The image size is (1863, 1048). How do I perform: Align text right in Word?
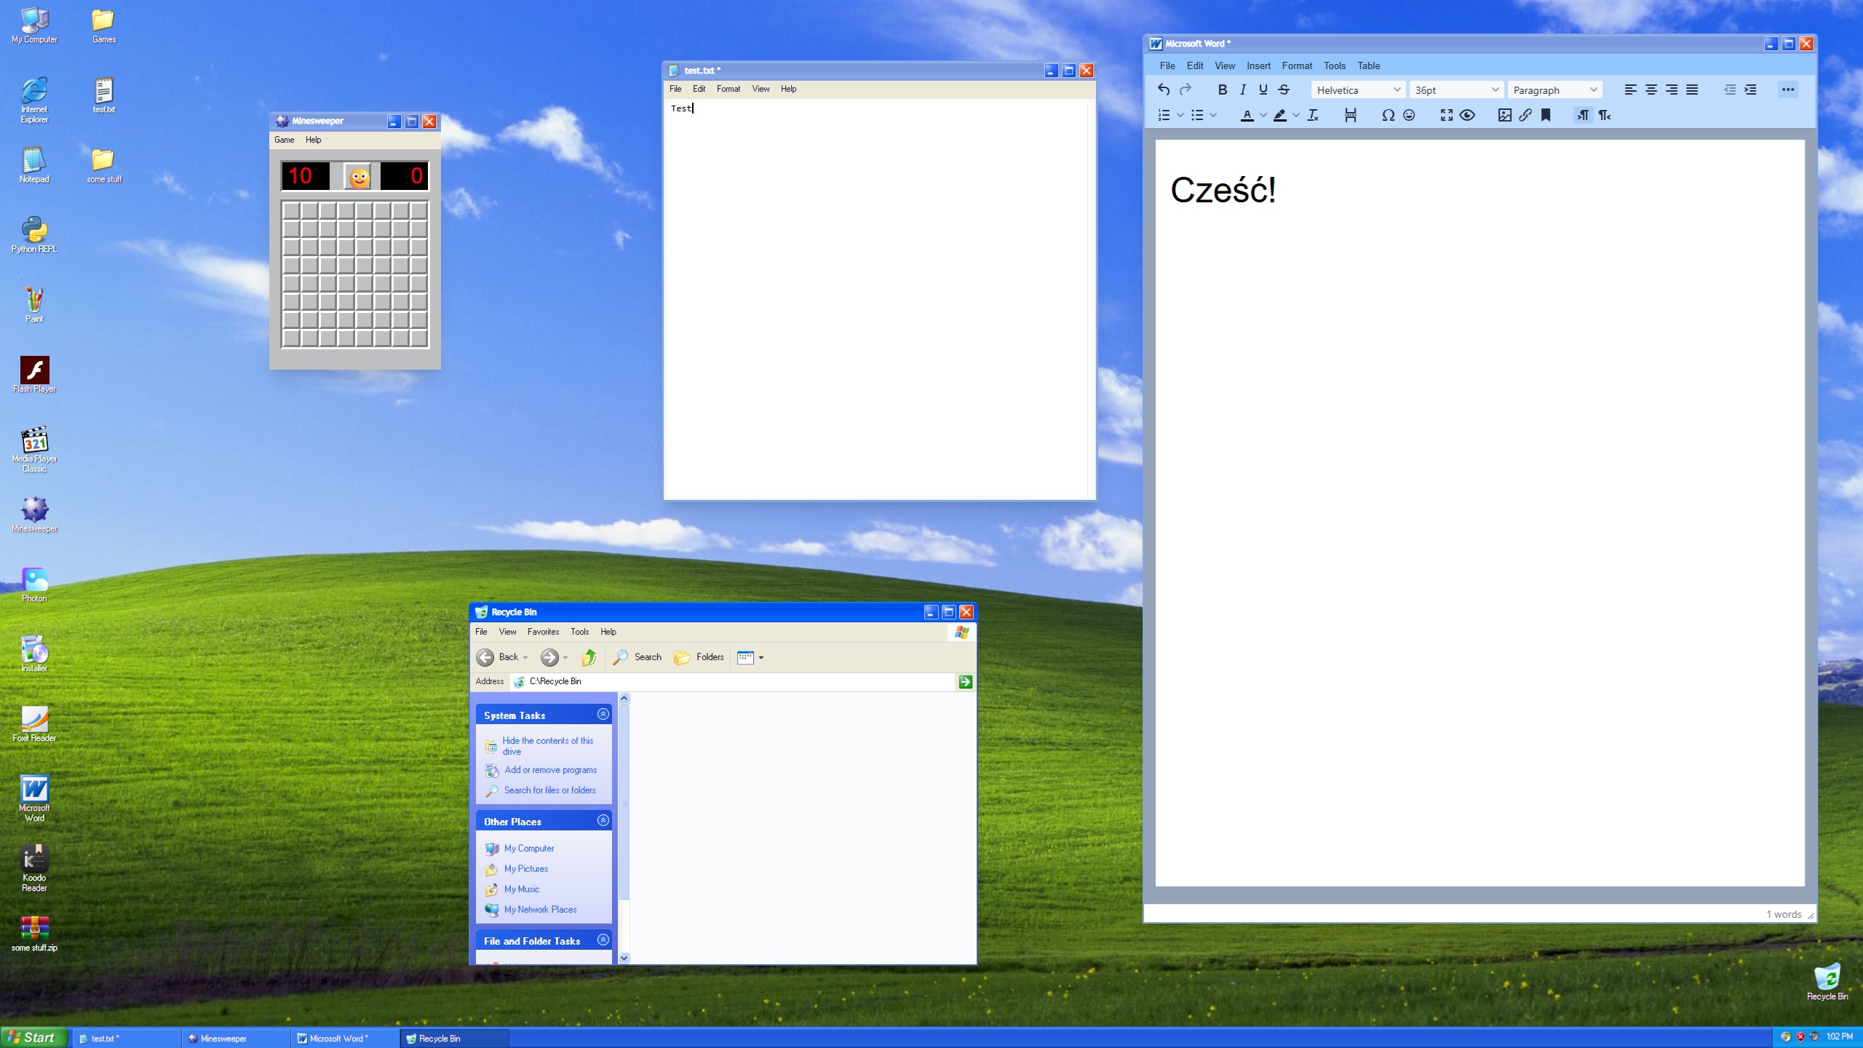coord(1672,90)
